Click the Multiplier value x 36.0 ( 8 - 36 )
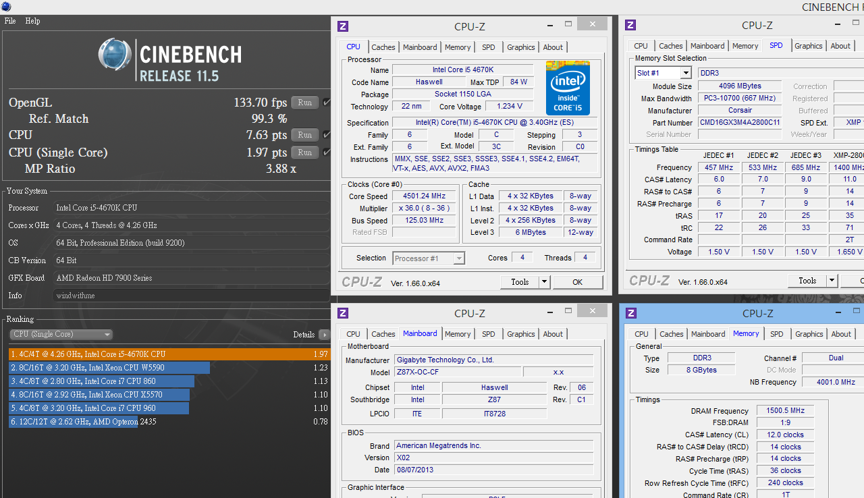Viewport: 864px width, 498px height. (x=423, y=209)
